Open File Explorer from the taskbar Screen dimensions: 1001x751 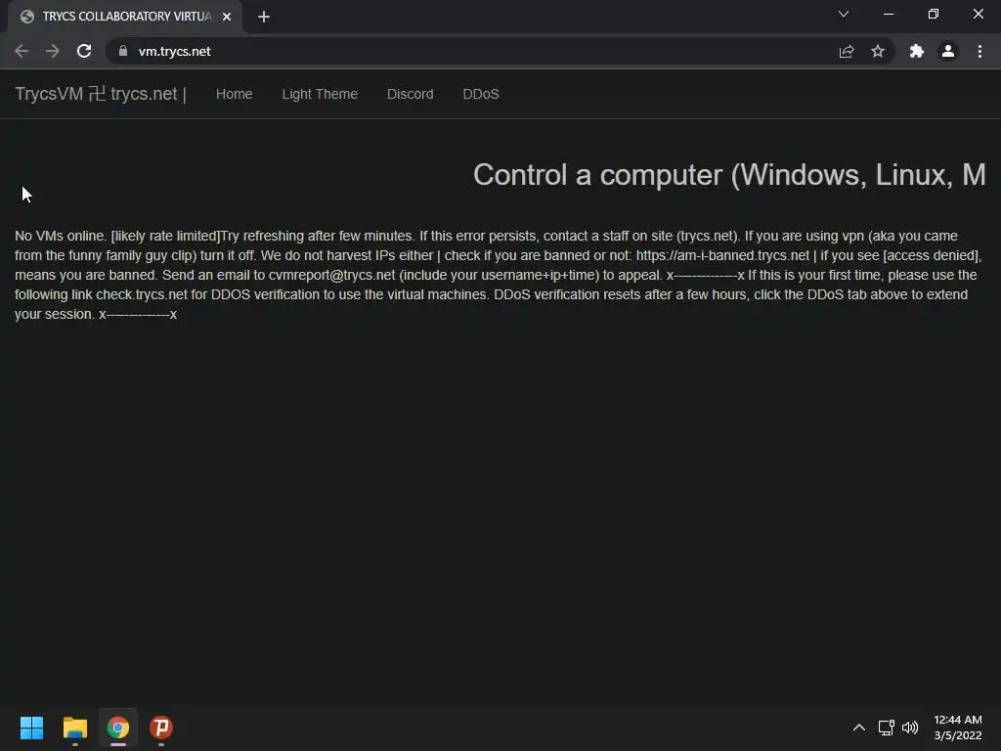point(74,728)
